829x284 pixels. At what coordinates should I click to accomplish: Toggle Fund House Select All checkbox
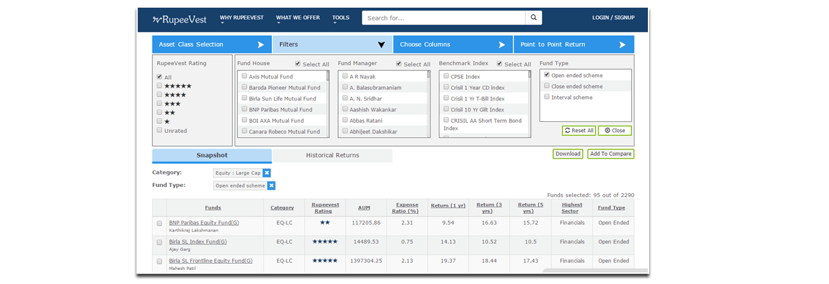tap(298, 64)
